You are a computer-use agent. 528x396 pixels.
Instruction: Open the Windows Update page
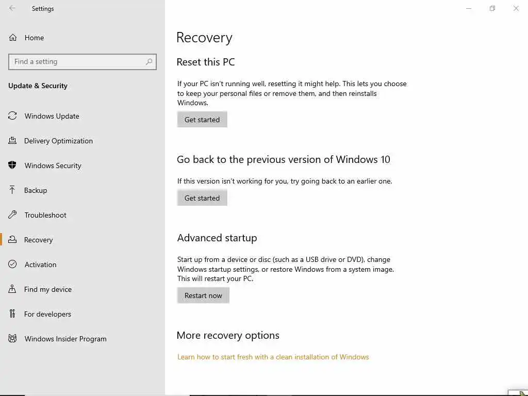coord(52,116)
